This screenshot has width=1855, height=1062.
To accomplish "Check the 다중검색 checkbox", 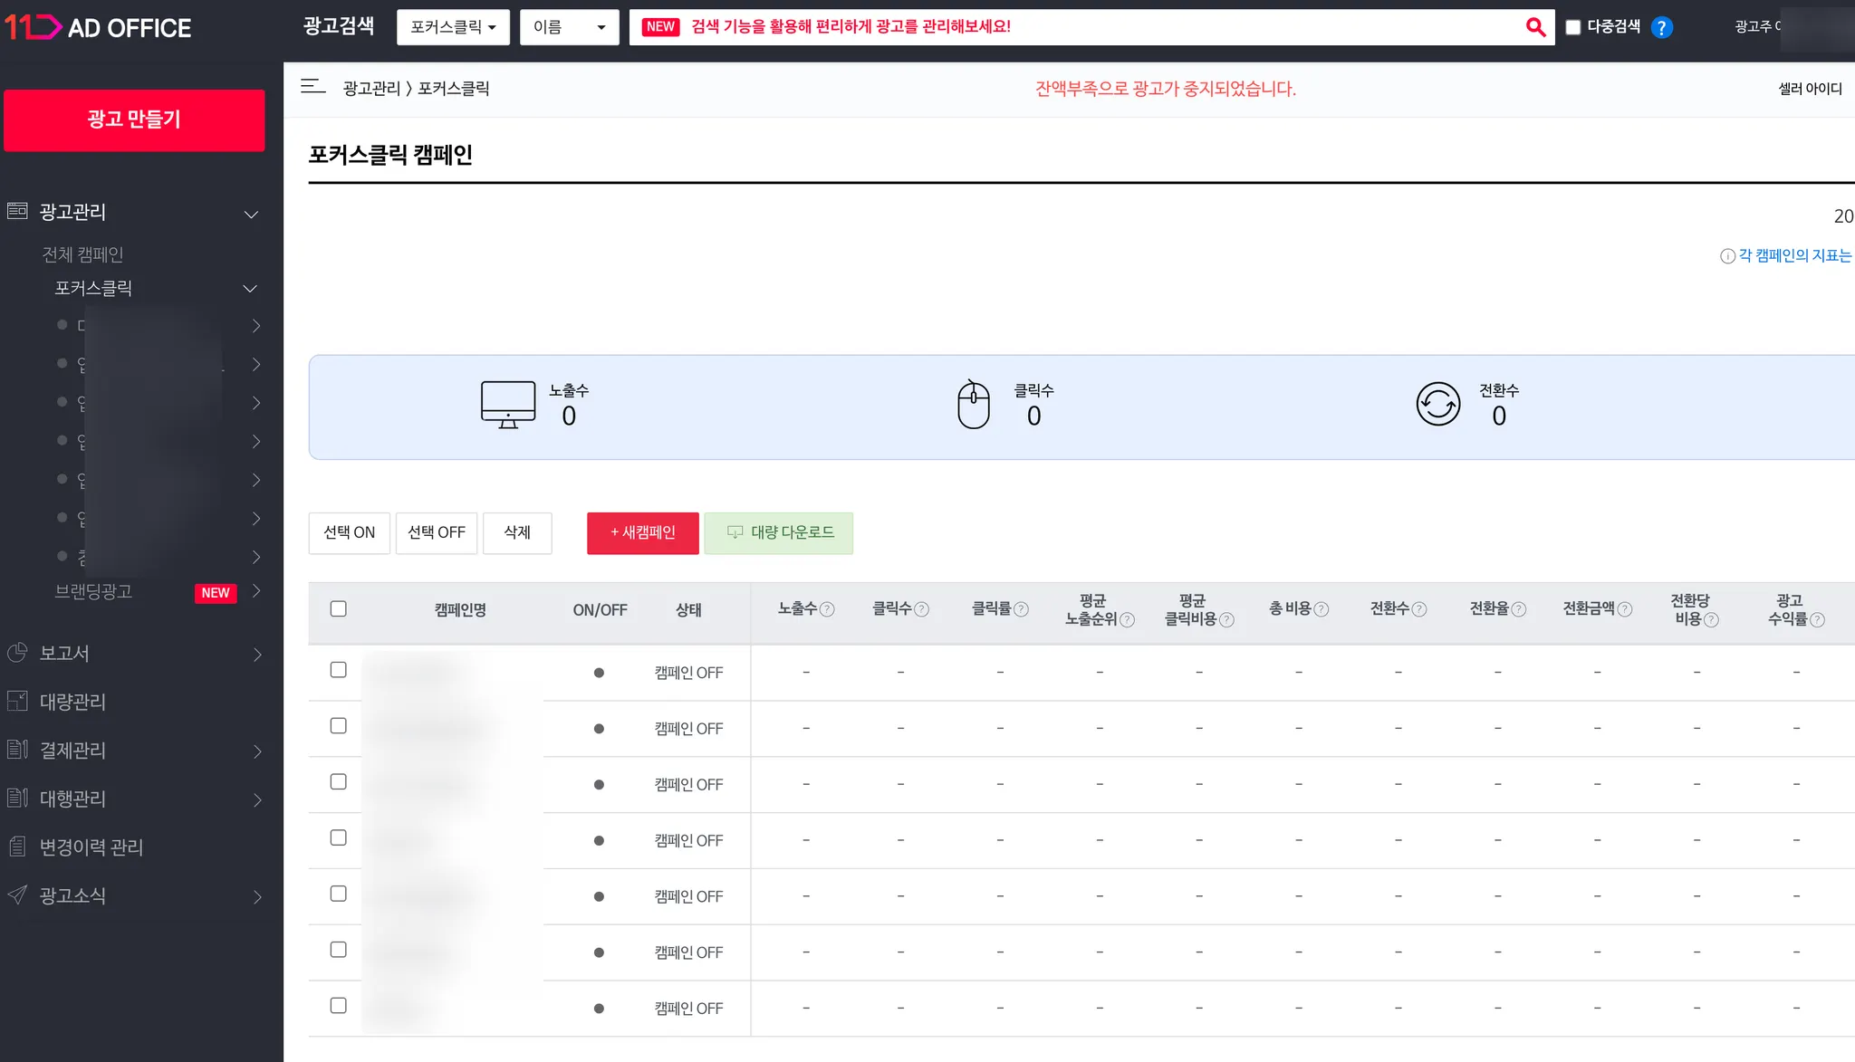I will point(1573,27).
